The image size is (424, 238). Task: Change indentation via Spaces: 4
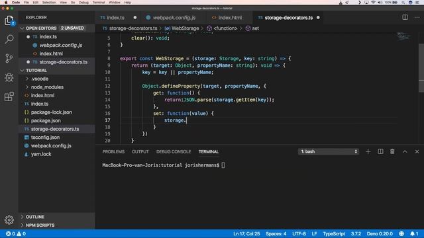tap(276, 233)
